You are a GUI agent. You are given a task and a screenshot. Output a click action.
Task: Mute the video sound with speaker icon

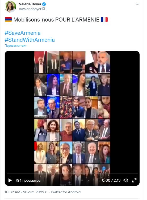point(126,180)
